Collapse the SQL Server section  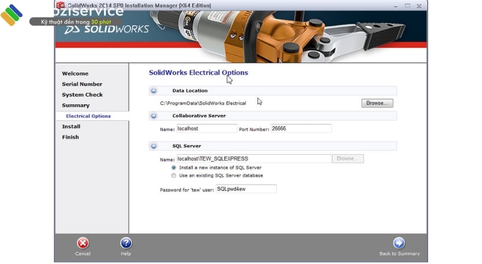tap(154, 146)
